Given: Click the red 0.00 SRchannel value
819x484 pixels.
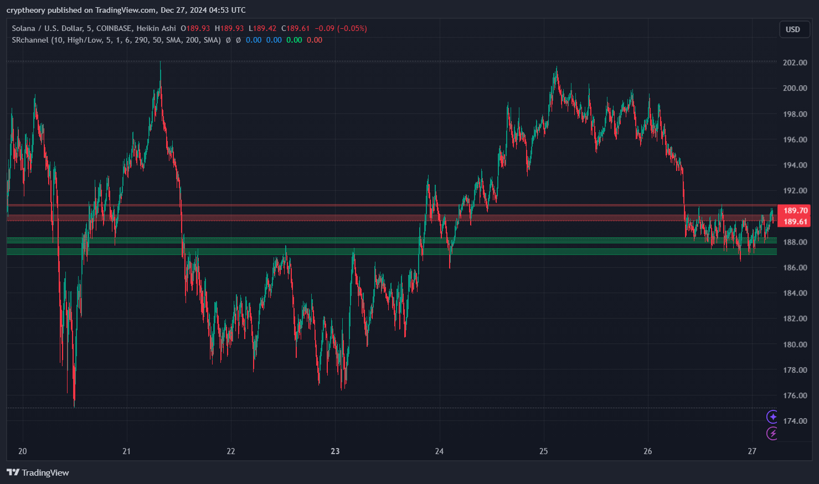Looking at the screenshot, I should pyautogui.click(x=315, y=40).
